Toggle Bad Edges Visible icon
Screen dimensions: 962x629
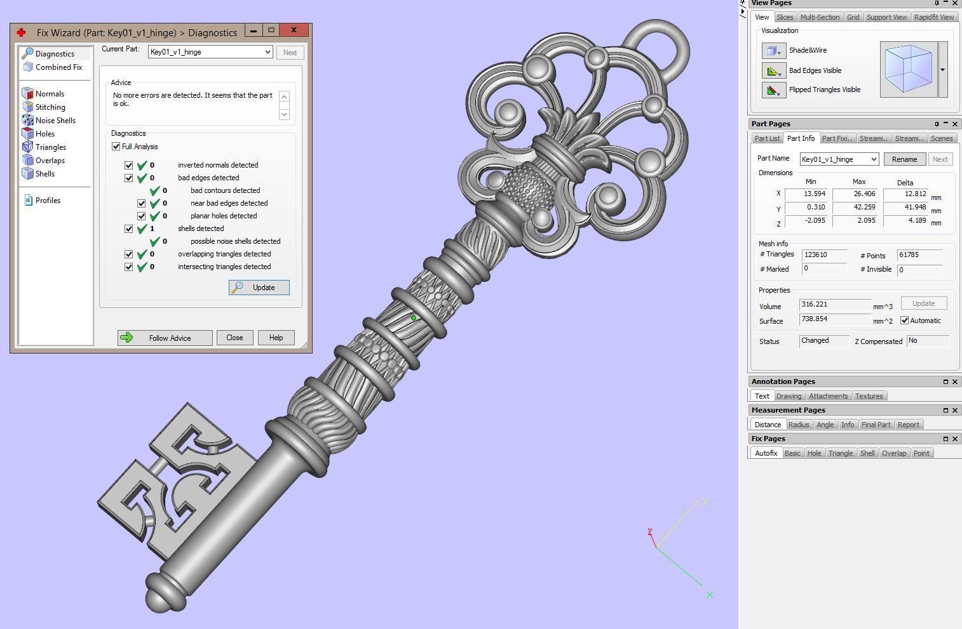[x=773, y=71]
